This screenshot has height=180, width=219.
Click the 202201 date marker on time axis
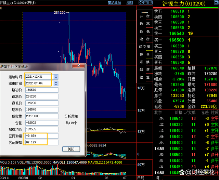click(x=23, y=178)
